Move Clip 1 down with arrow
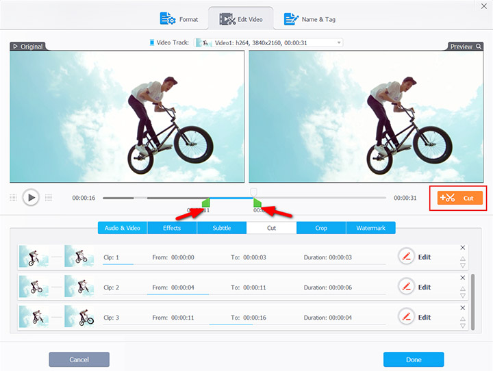493x371 pixels. pos(463,266)
